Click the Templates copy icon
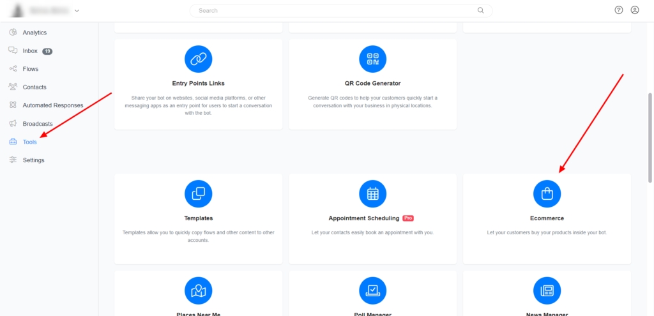The width and height of the screenshot is (654, 316). 198,193
